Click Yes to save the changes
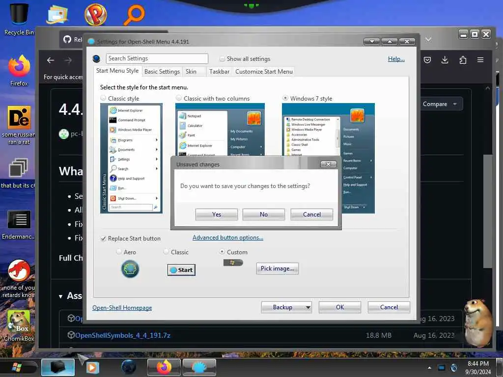The height and width of the screenshot is (377, 503). pyautogui.click(x=217, y=214)
